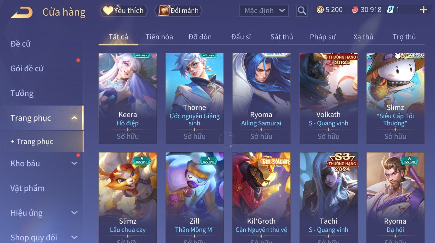Open the Mặc định sort dropdown
This screenshot has width=435, height=243.
point(264,11)
